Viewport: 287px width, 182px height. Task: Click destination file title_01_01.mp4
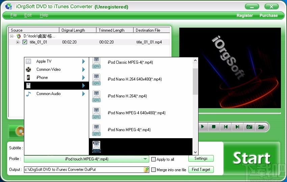(x=149, y=42)
